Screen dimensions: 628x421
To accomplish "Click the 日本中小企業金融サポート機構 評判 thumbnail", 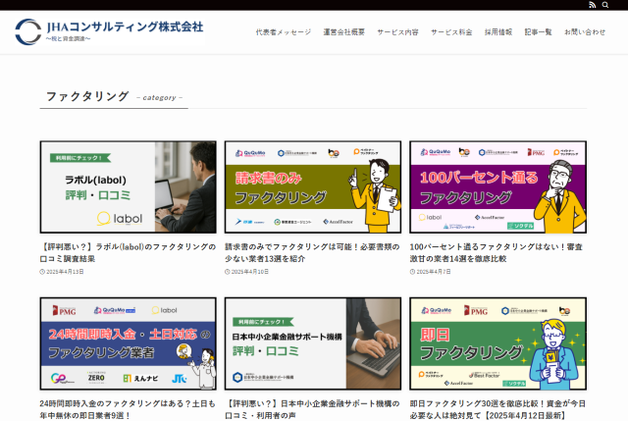I will coord(312,343).
